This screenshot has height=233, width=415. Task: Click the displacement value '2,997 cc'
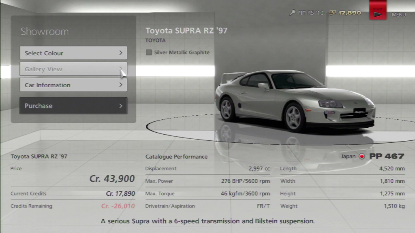[x=259, y=169]
